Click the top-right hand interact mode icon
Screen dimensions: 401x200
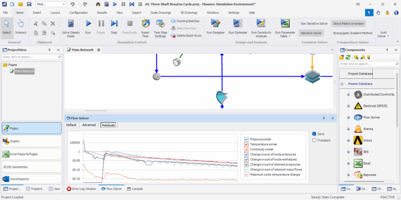(378, 13)
